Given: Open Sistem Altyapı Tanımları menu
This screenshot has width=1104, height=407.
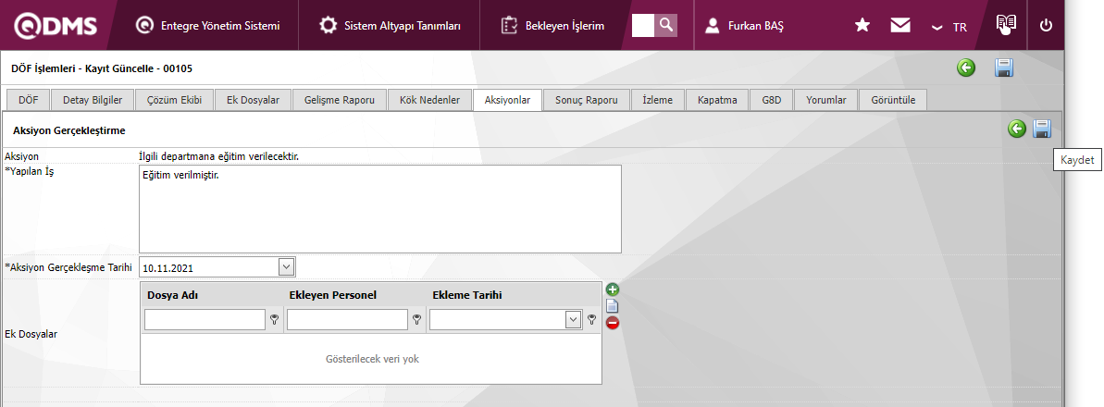Looking at the screenshot, I should (x=390, y=25).
